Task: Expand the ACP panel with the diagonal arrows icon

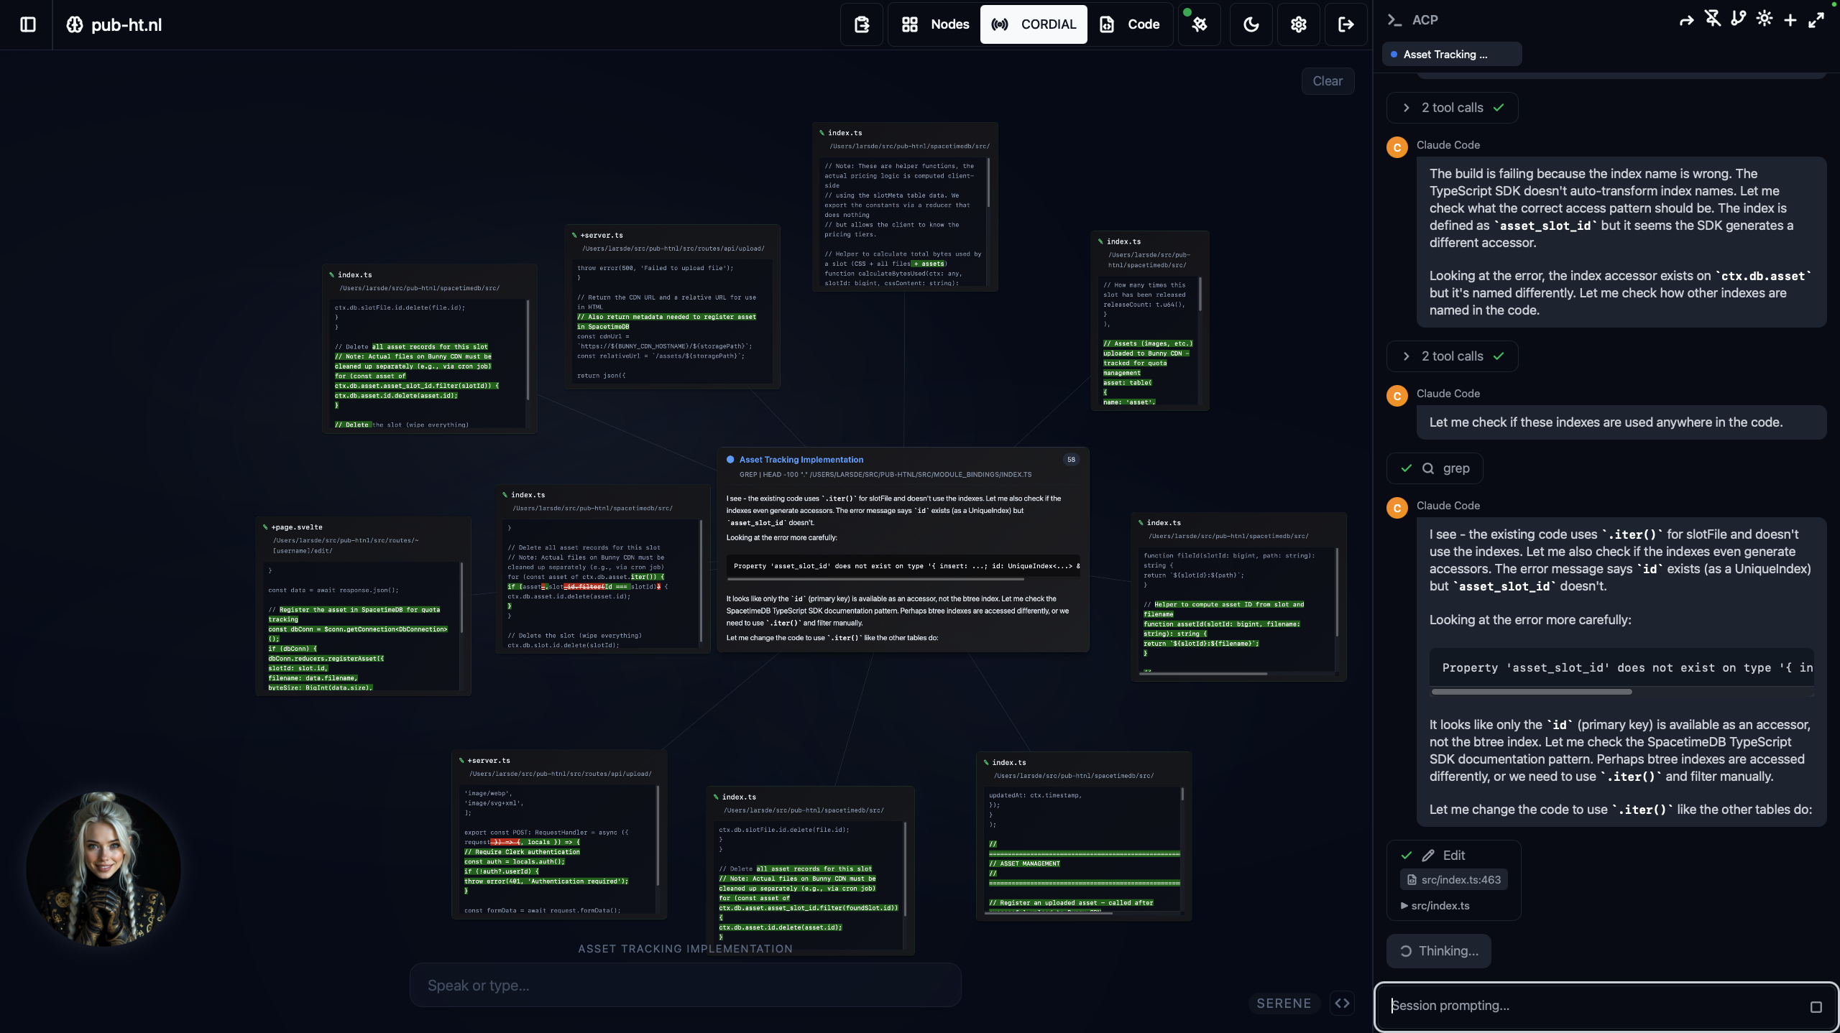Action: tap(1817, 19)
